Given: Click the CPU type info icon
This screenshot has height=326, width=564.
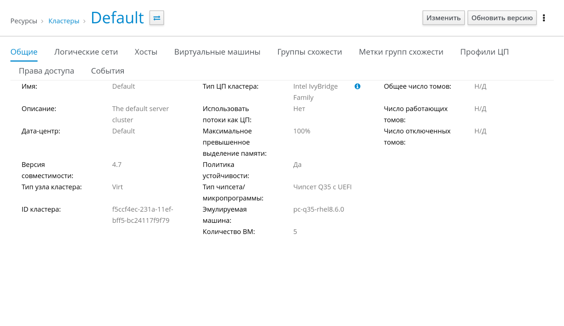Looking at the screenshot, I should 357,86.
